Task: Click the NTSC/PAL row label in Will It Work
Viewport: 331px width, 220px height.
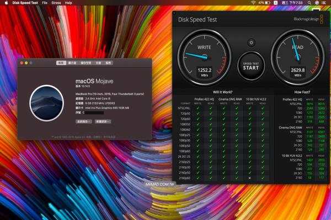Action: coord(184,108)
